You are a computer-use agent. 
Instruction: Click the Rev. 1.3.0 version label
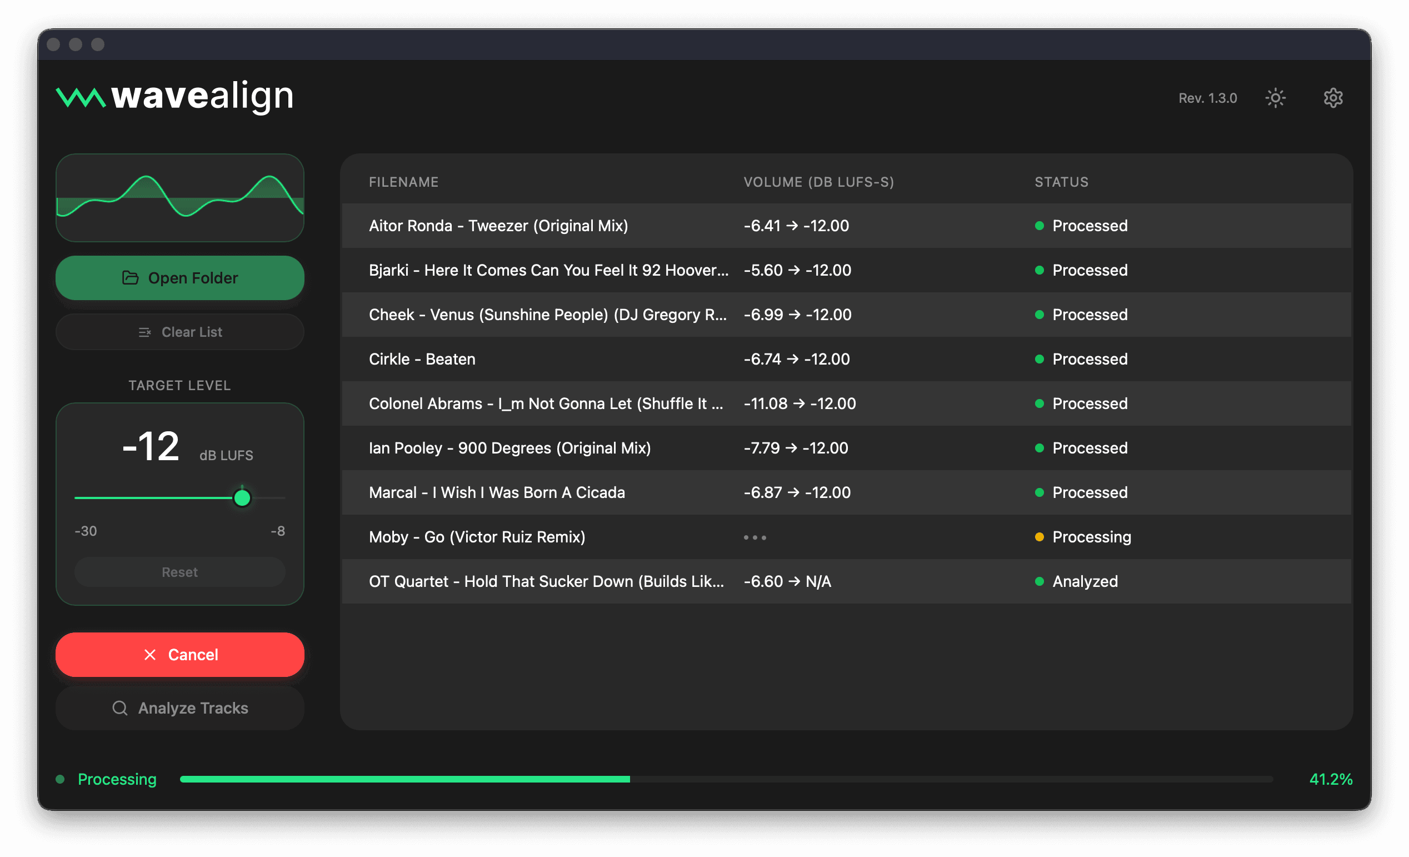(1207, 98)
